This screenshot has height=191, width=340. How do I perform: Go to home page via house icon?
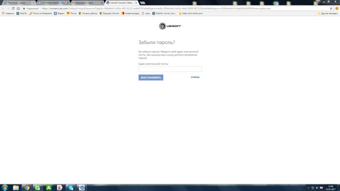click(18, 8)
